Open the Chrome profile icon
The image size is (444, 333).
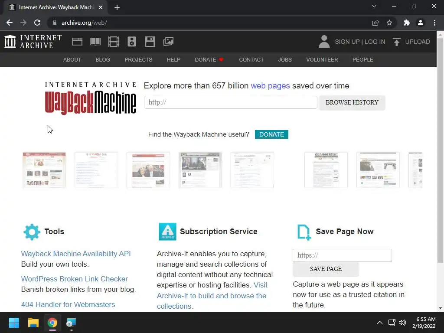coord(421,23)
